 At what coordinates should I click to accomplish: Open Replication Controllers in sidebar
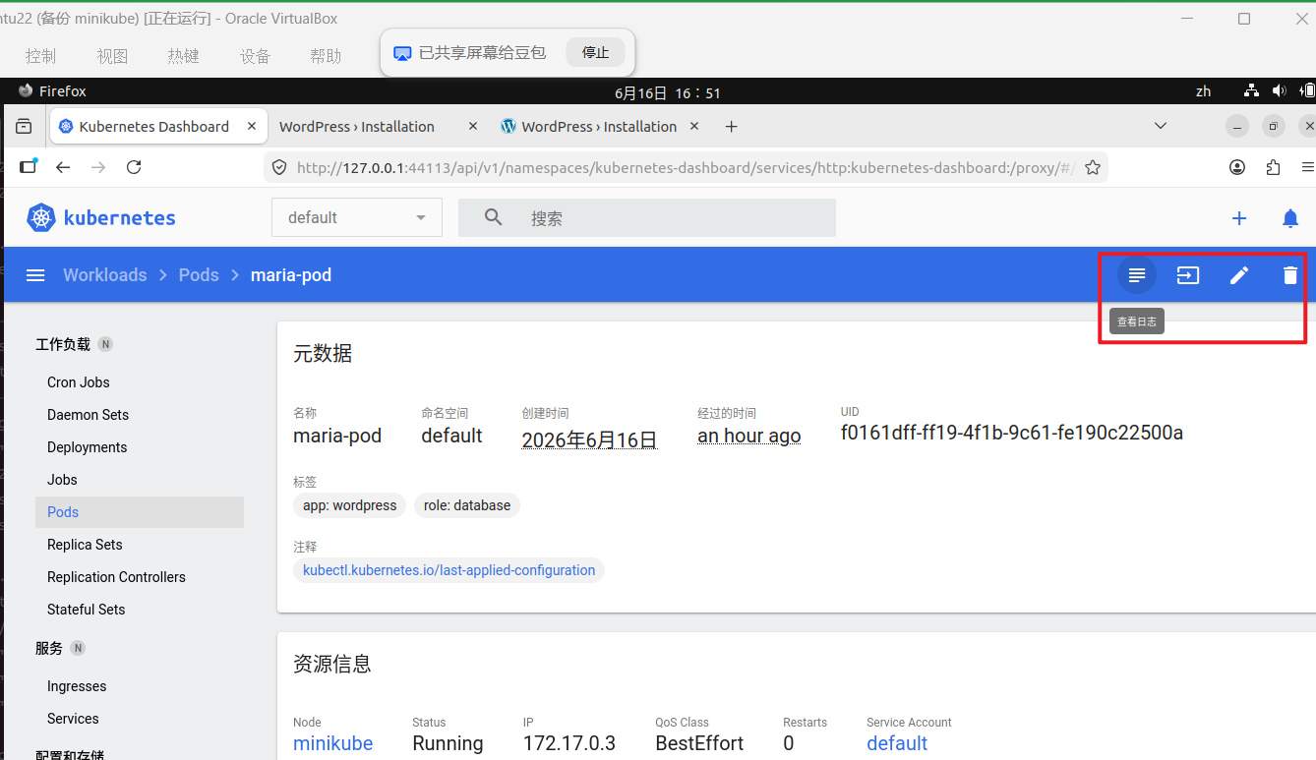pos(117,577)
